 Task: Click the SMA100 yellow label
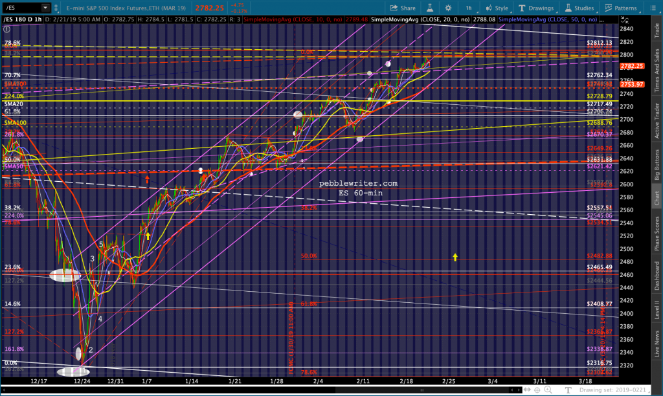pyautogui.click(x=16, y=122)
